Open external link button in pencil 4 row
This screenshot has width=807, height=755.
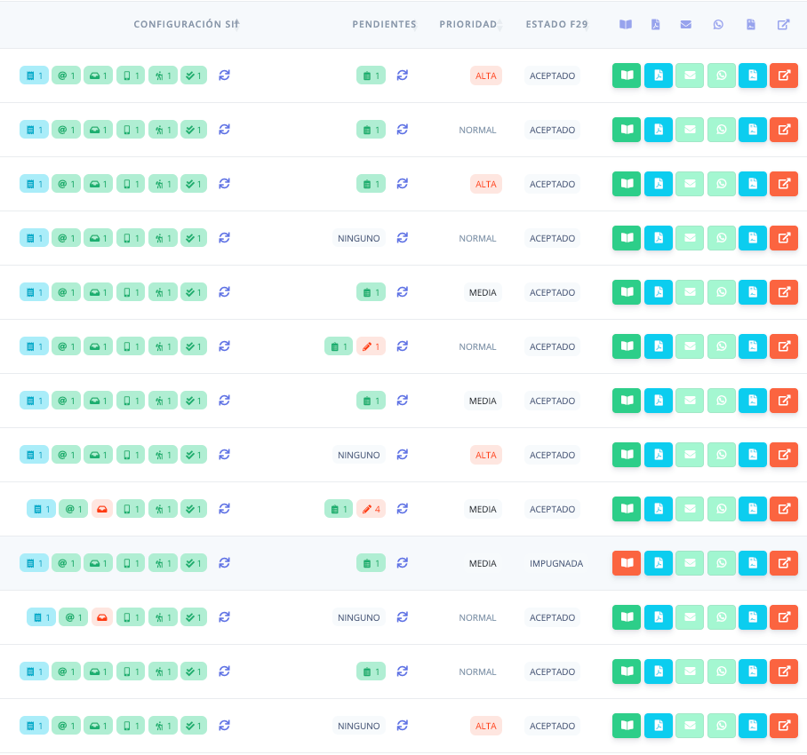[784, 509]
